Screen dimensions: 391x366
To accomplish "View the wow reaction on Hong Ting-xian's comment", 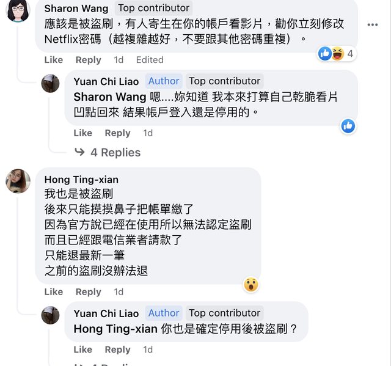I will pos(250,284).
